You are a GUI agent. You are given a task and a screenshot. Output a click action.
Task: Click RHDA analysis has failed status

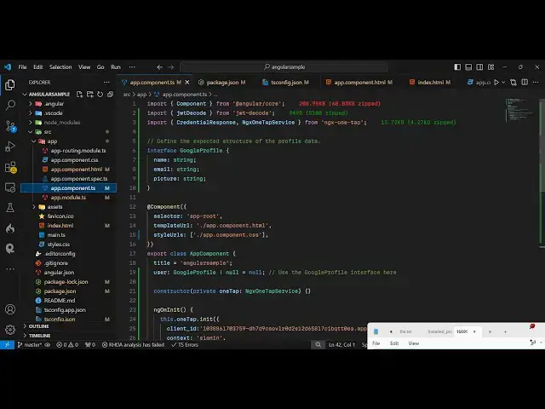tap(133, 344)
